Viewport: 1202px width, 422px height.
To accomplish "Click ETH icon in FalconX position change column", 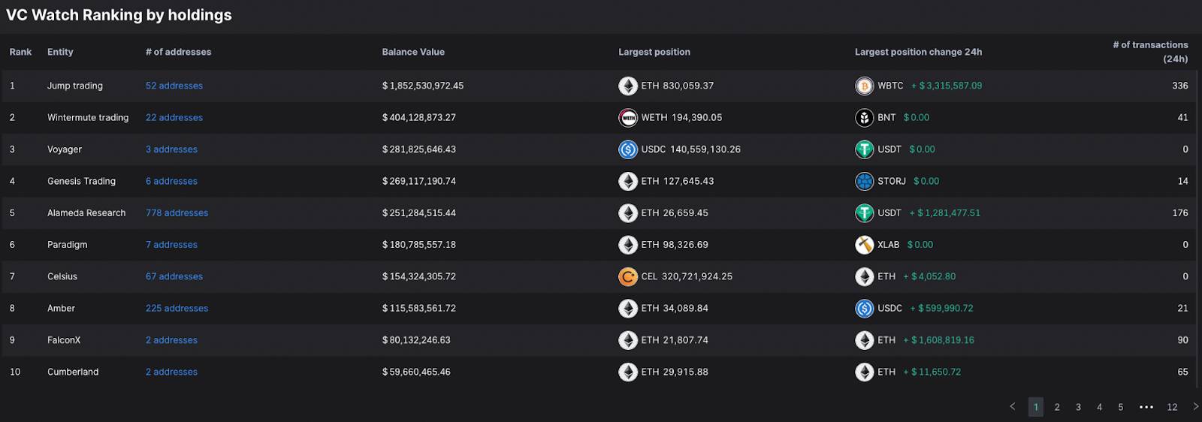I will click(865, 340).
